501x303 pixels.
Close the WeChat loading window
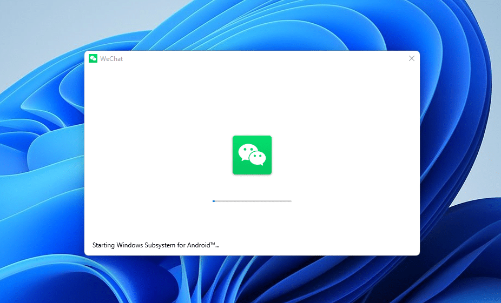point(412,58)
